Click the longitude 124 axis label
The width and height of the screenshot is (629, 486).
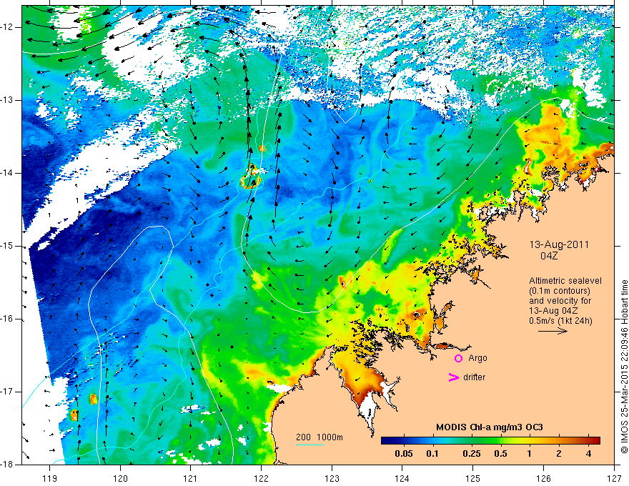click(402, 479)
